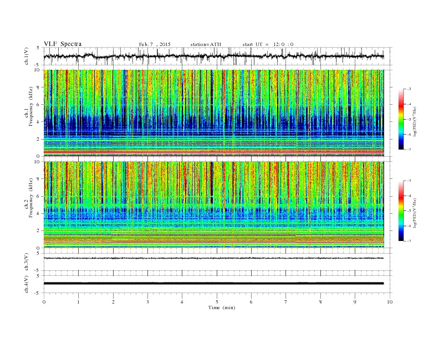Click the "ch.4(V)" axis label
The height and width of the screenshot is (339, 439).
[x=27, y=285]
